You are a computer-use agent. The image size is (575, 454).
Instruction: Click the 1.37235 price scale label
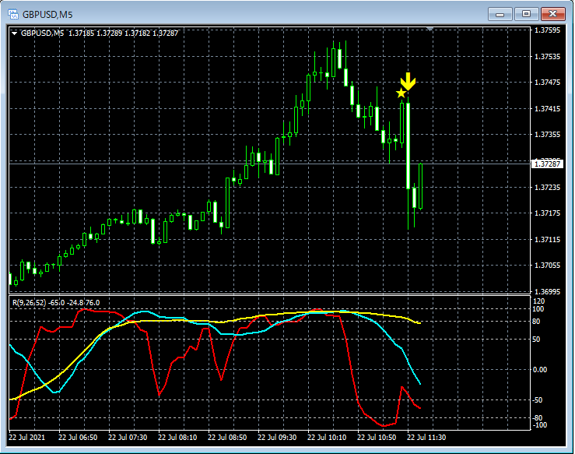click(547, 188)
